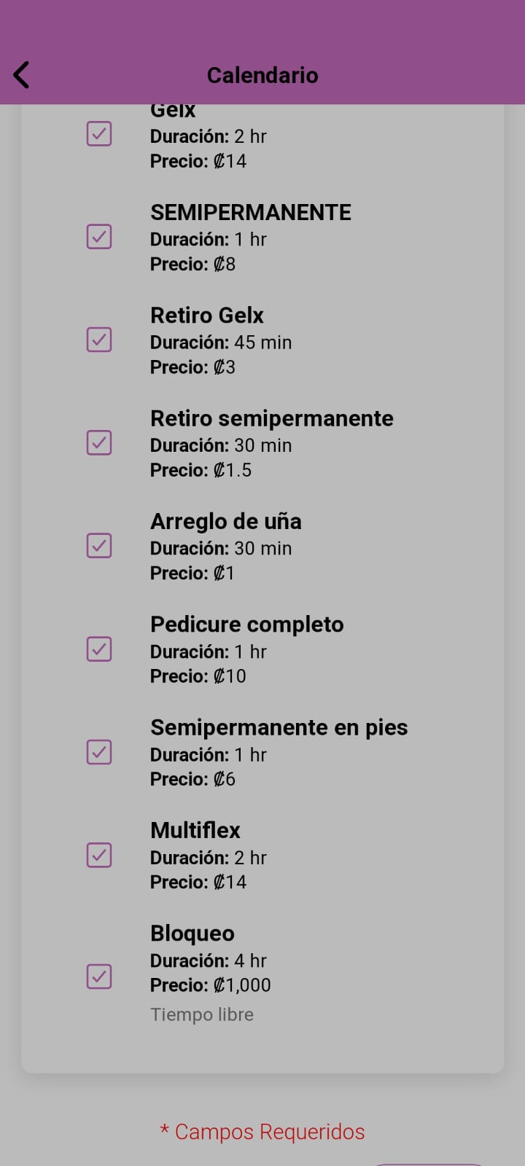This screenshot has height=1166, width=525.
Task: Uncheck the Multiflex service checkbox
Action: coord(99,855)
